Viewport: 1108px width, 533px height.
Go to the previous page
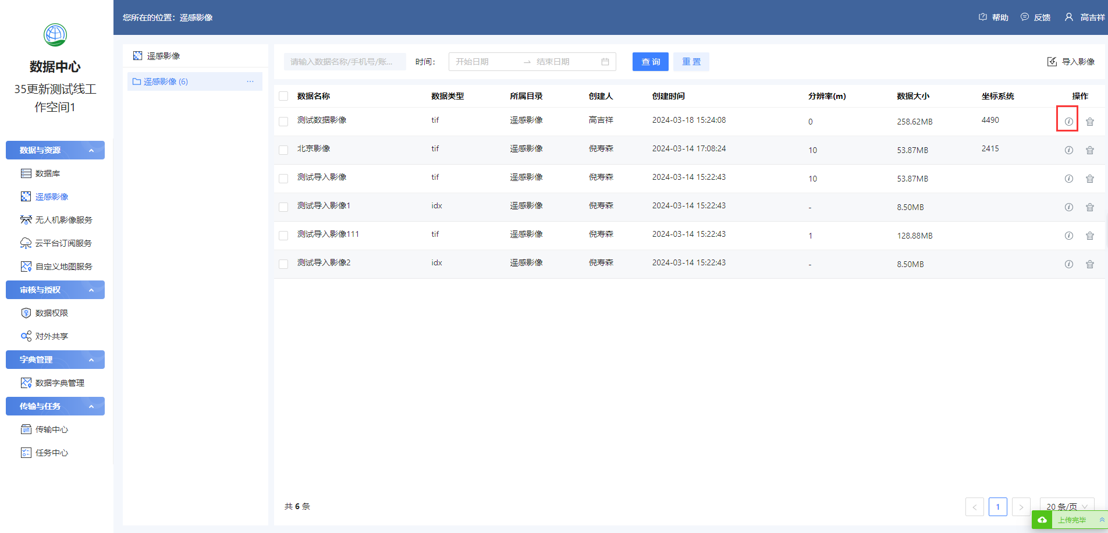coord(975,507)
